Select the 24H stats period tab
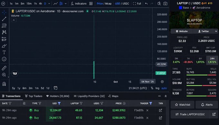 coord(212,60)
